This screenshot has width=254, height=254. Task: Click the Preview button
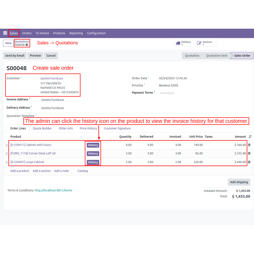pyautogui.click(x=35, y=56)
